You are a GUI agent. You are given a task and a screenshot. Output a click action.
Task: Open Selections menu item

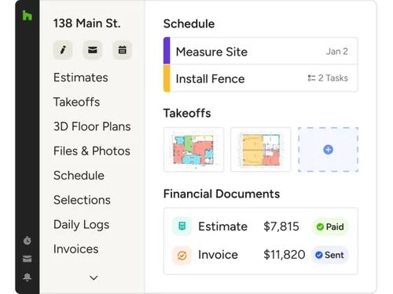click(x=82, y=200)
